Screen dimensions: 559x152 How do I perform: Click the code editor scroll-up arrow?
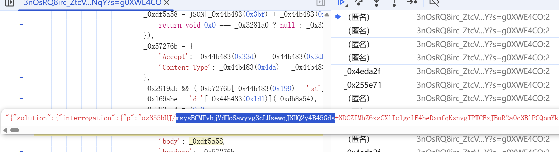(326, 15)
